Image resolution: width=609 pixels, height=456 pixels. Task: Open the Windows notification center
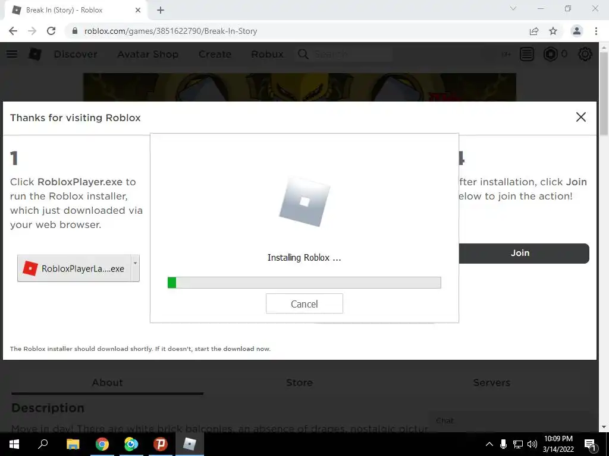pos(590,445)
